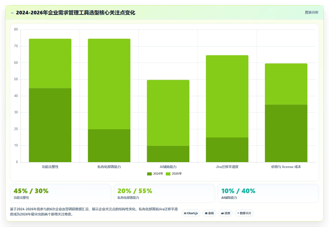Click the 80 y-axis tick value
The height and width of the screenshot is (227, 329).
pyautogui.click(x=16, y=29)
